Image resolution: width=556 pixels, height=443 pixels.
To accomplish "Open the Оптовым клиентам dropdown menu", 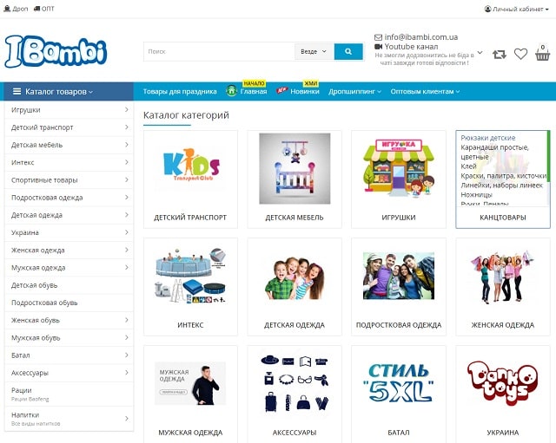I will 425,91.
